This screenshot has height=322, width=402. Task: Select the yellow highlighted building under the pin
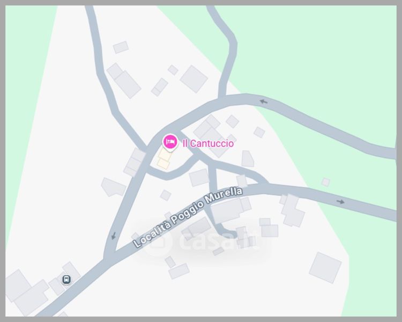164,159
